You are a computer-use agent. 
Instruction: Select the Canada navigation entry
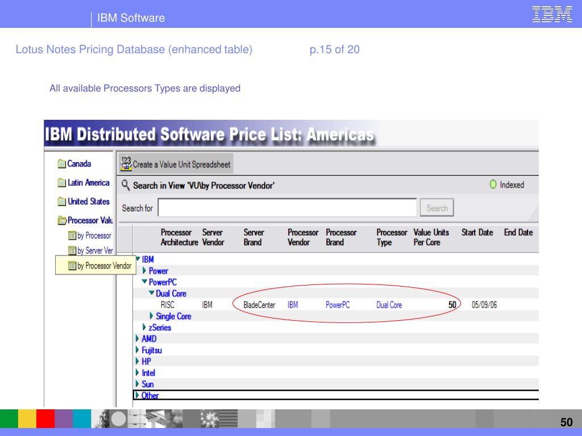(x=79, y=164)
